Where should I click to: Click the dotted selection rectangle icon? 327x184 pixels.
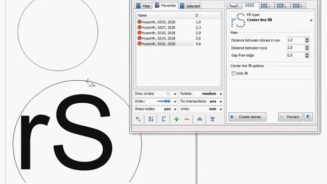click(163, 119)
